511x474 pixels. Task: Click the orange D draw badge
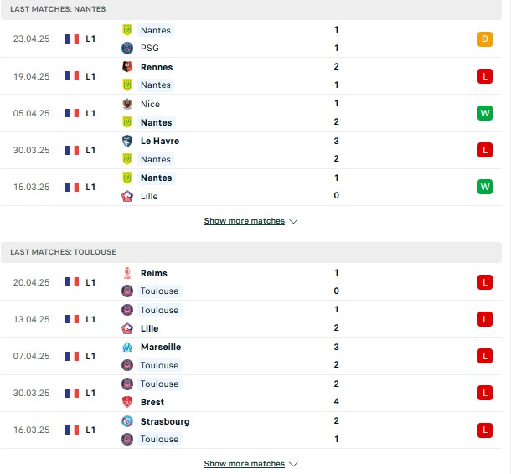click(484, 39)
